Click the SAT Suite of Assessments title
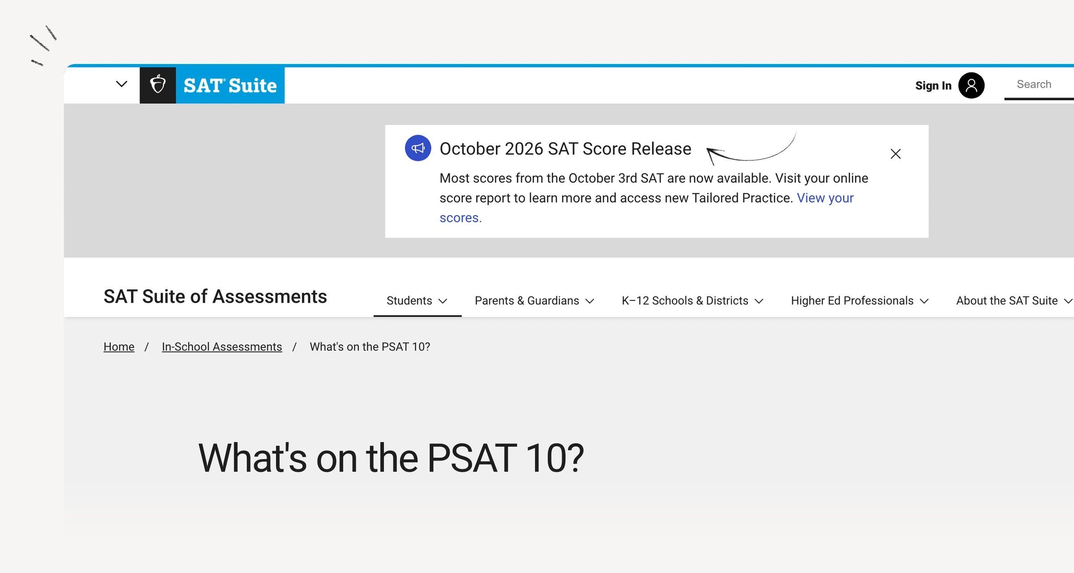This screenshot has width=1074, height=573. click(x=215, y=296)
